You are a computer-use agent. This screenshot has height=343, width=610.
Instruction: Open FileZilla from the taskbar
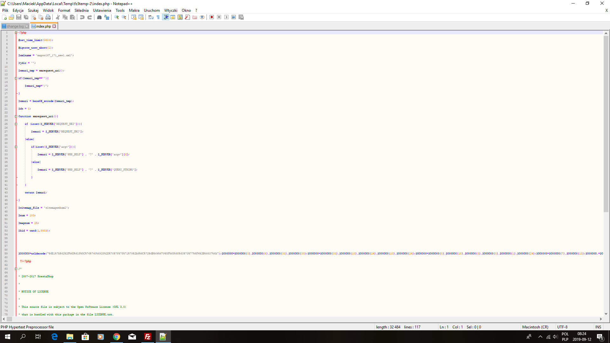[x=148, y=337]
